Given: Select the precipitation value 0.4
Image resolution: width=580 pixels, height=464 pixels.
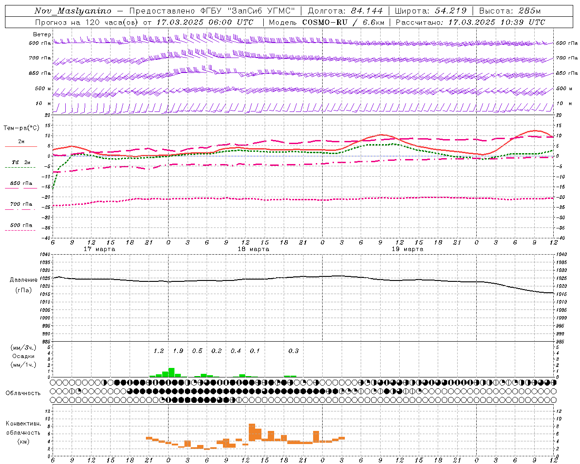Looking at the screenshot, I should click(236, 351).
